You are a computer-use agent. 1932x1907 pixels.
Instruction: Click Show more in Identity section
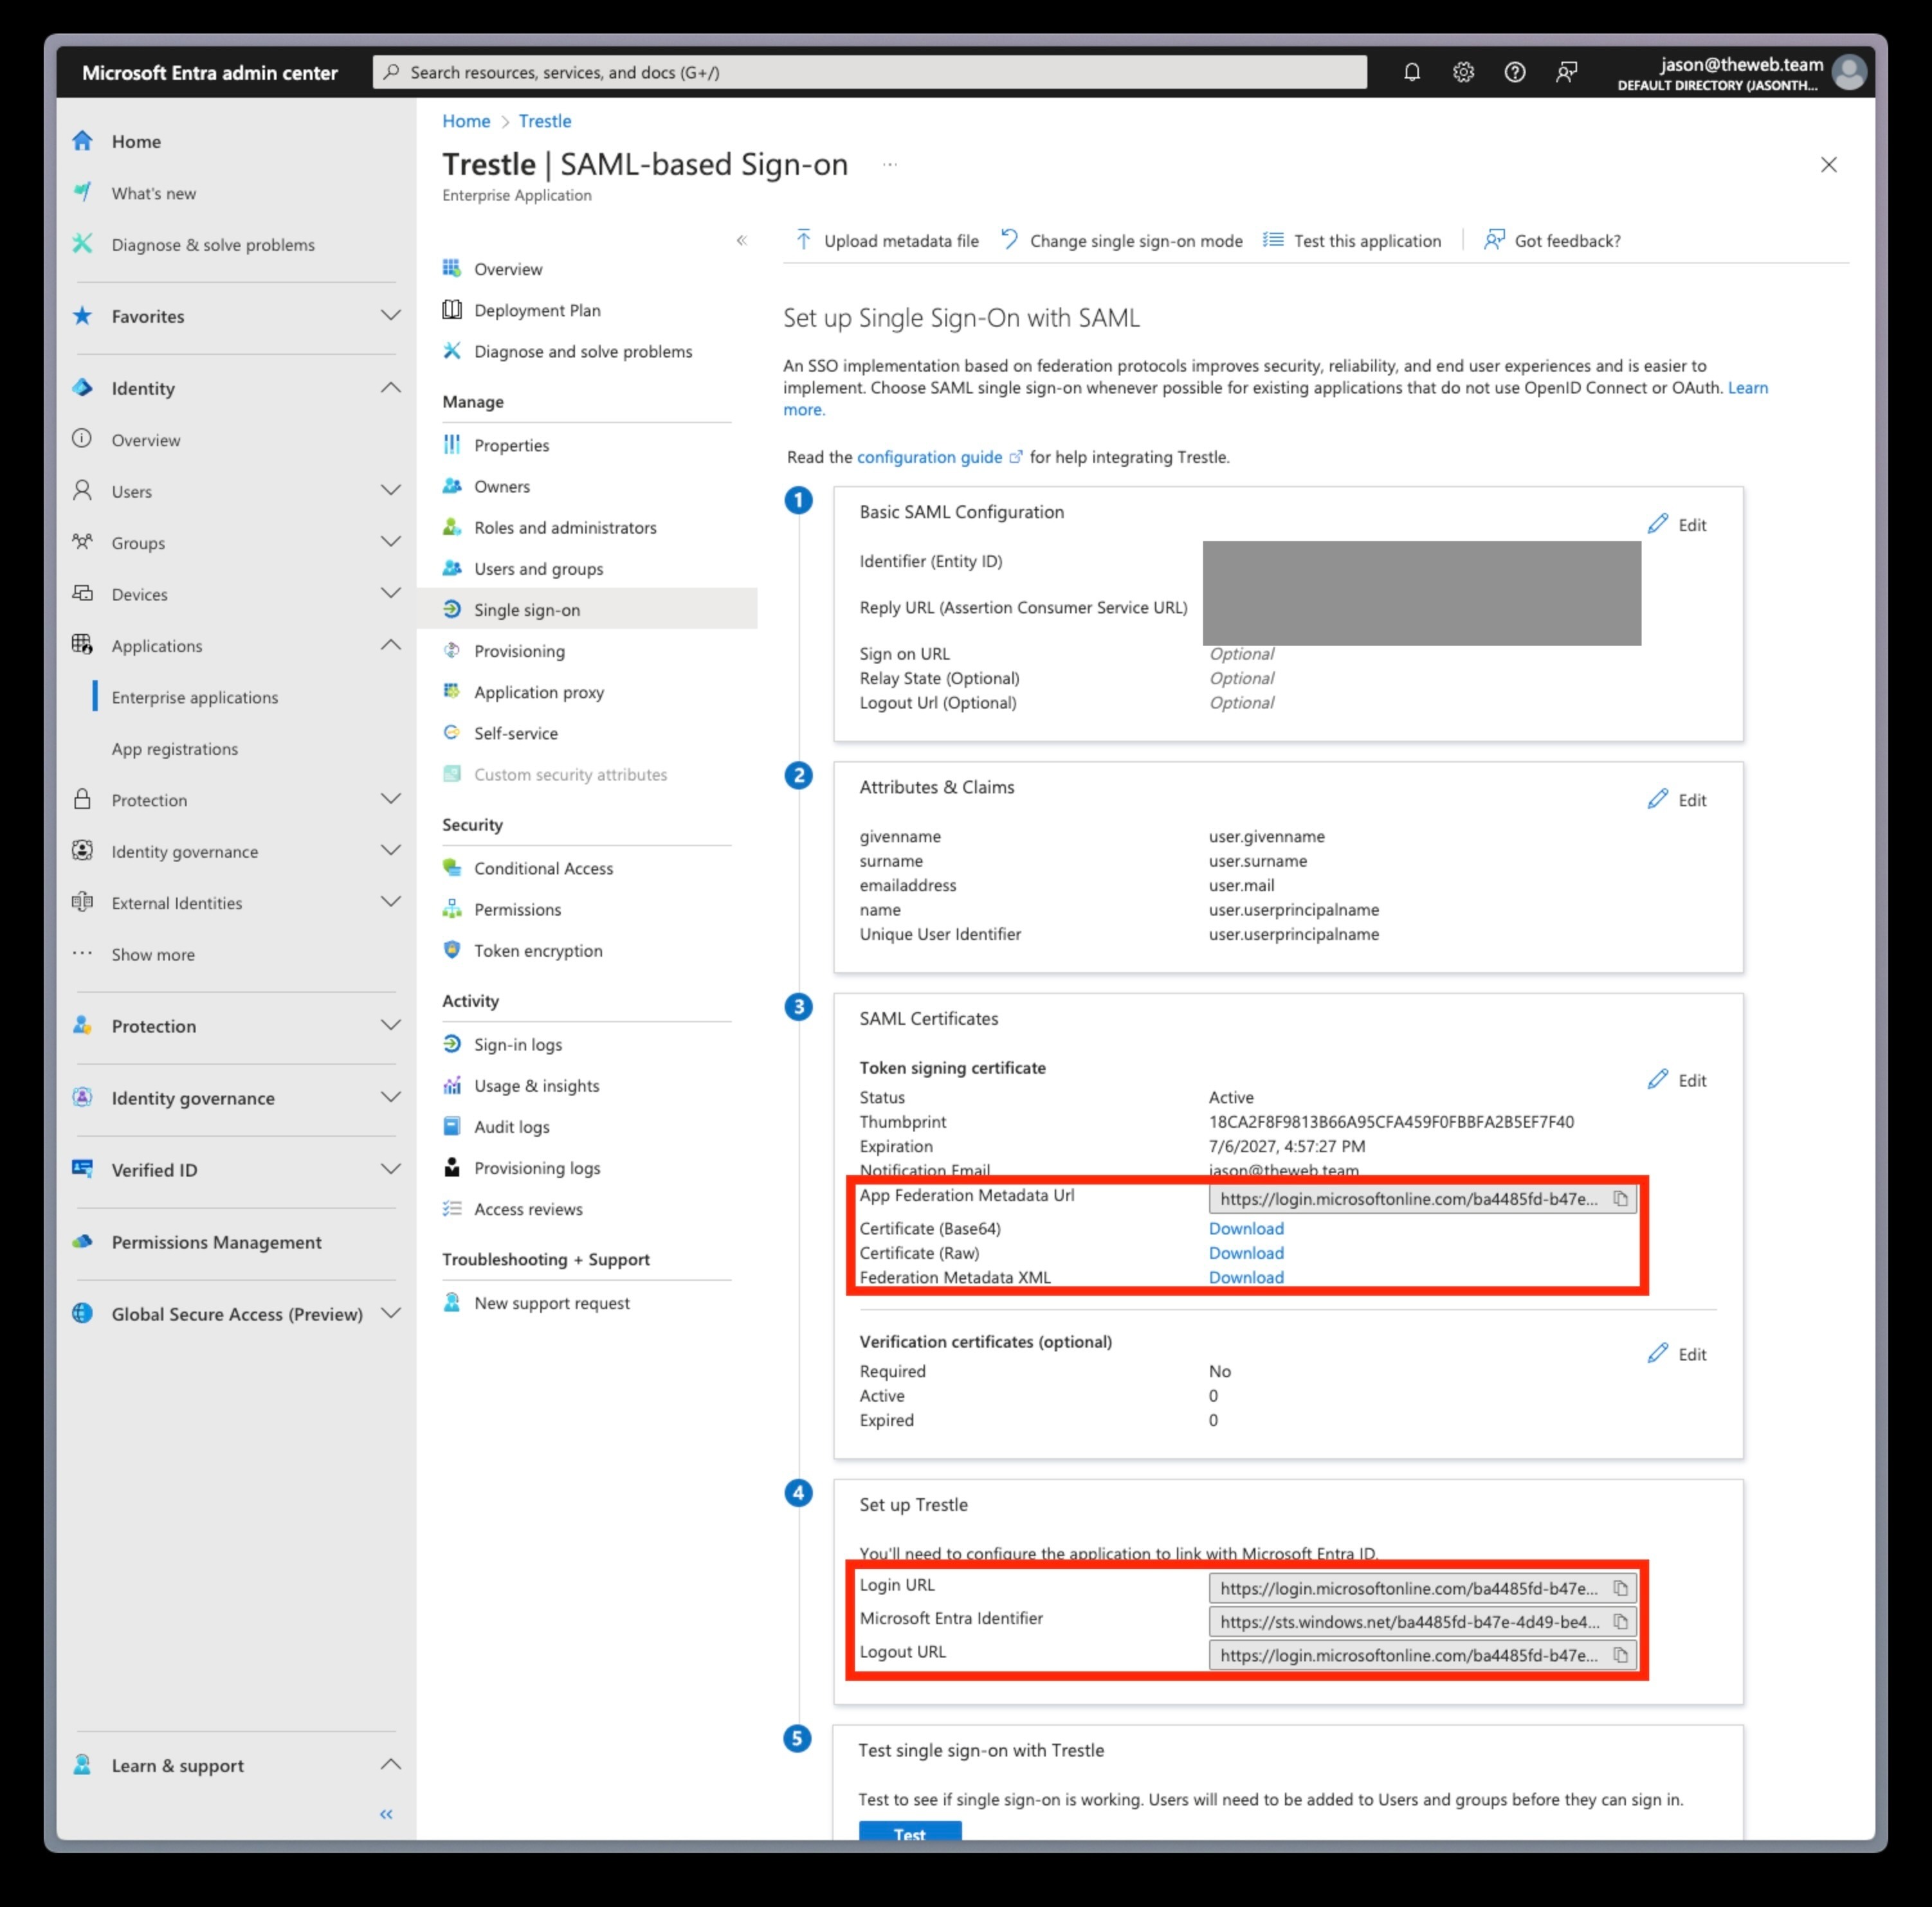pos(153,955)
